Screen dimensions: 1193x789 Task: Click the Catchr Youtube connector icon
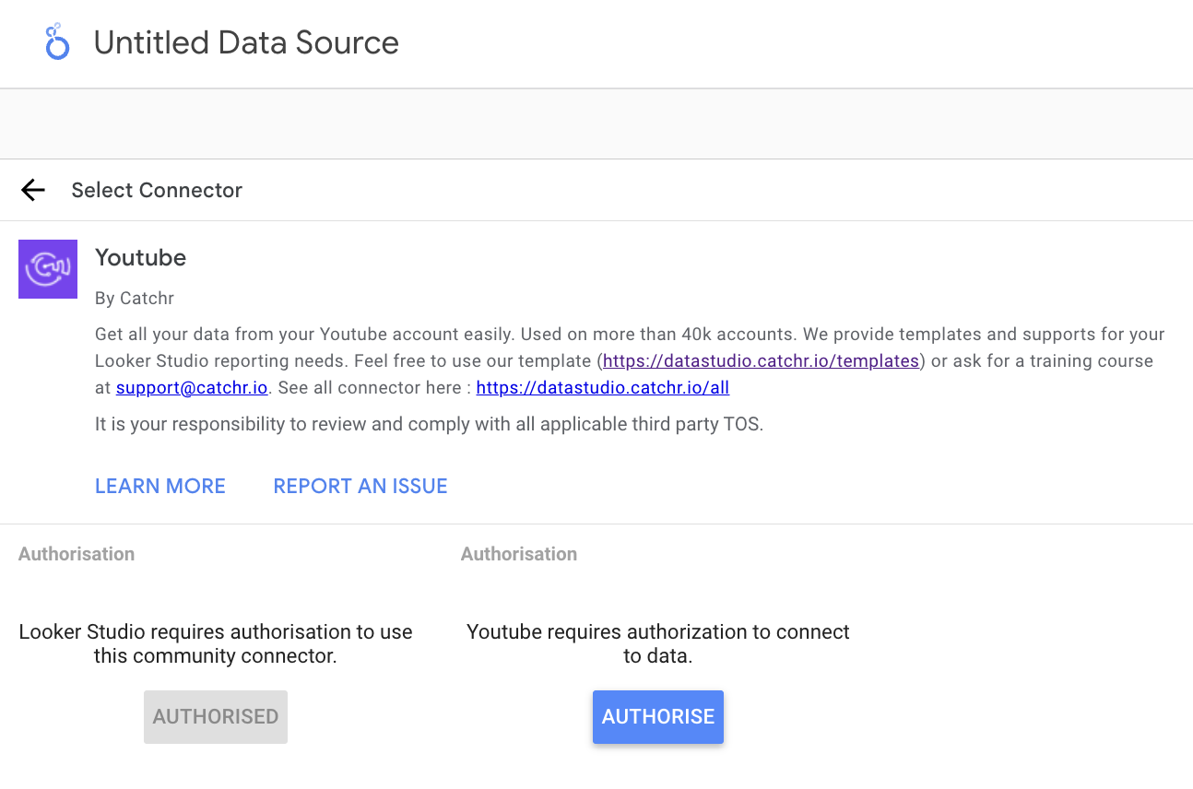pos(47,268)
